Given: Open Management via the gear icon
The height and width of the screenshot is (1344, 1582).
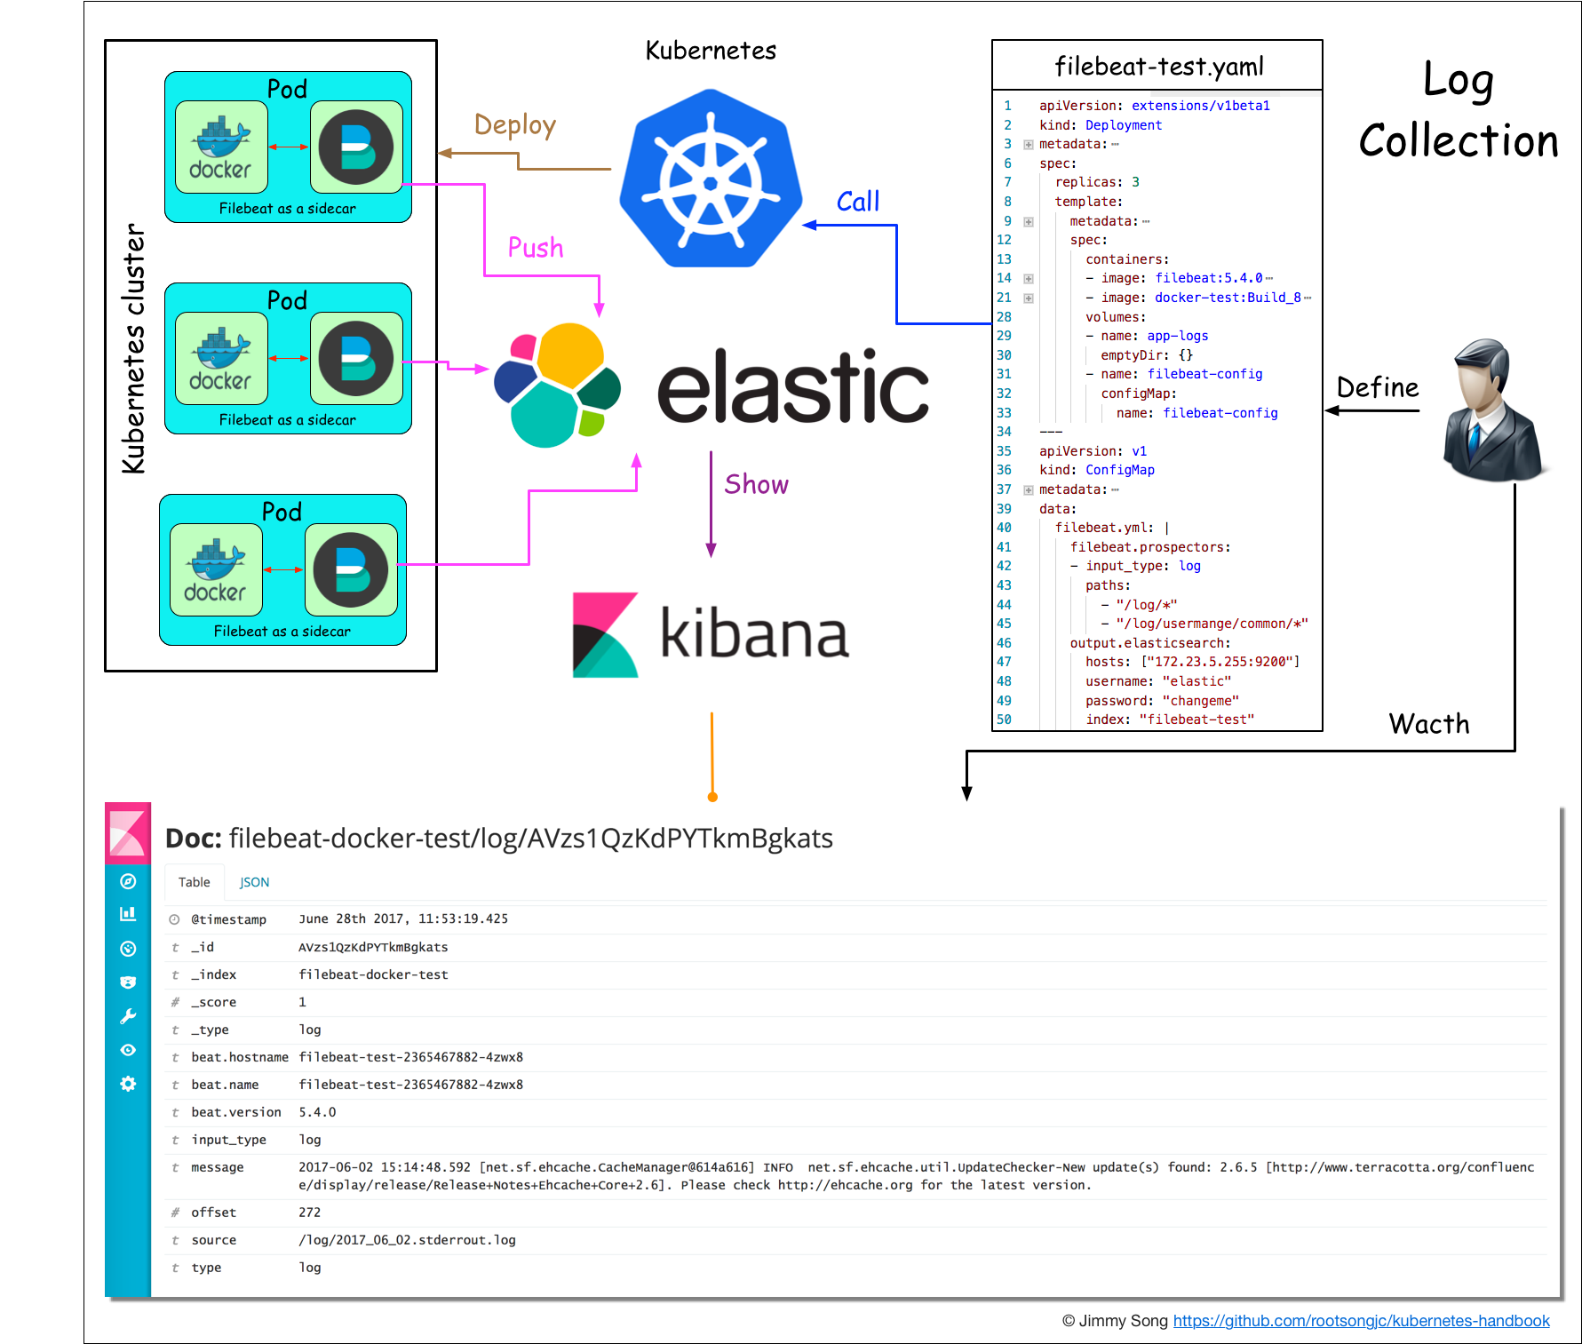Looking at the screenshot, I should (129, 1085).
